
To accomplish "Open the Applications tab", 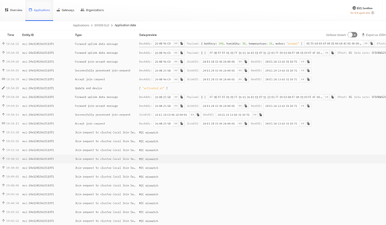I will pos(39,10).
